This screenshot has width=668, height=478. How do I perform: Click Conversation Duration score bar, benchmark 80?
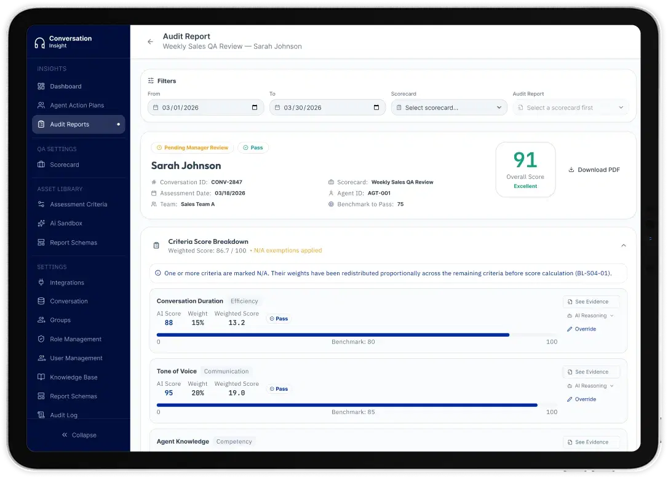(x=357, y=335)
